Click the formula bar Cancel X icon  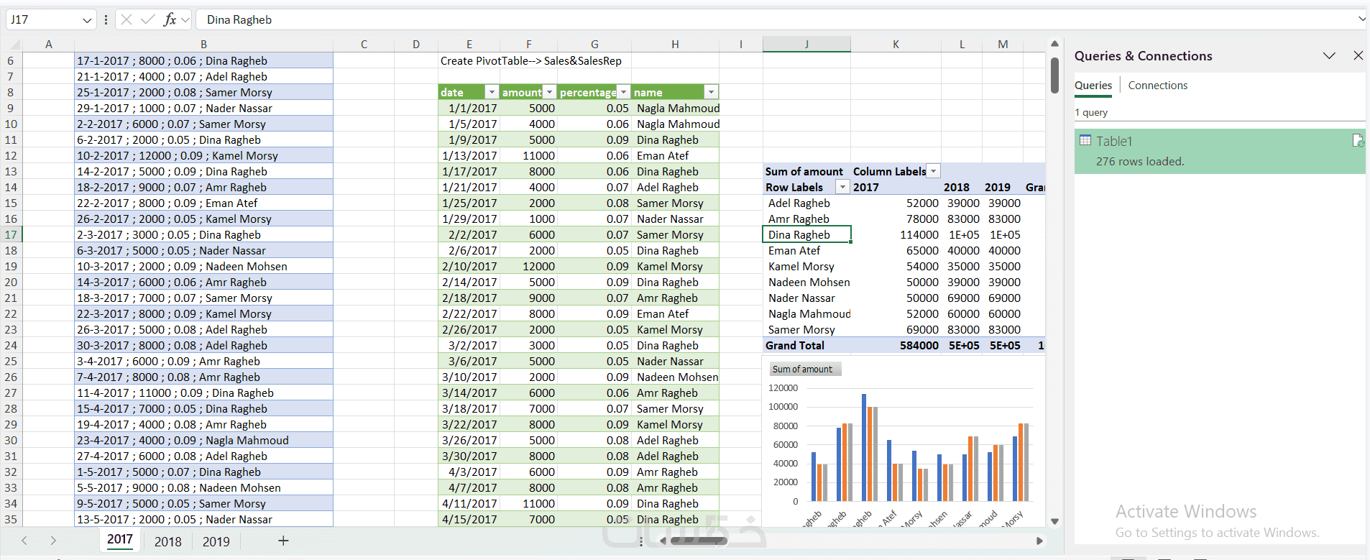127,19
